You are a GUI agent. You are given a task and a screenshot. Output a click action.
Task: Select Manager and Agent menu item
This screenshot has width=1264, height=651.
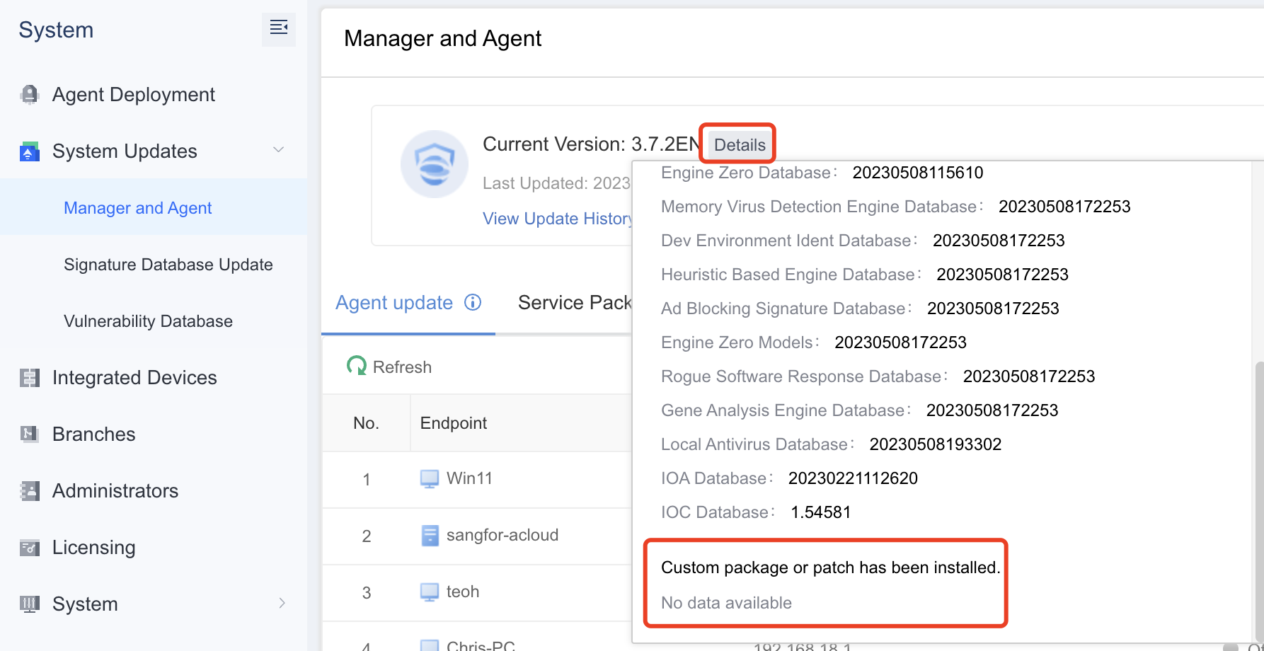tap(138, 208)
